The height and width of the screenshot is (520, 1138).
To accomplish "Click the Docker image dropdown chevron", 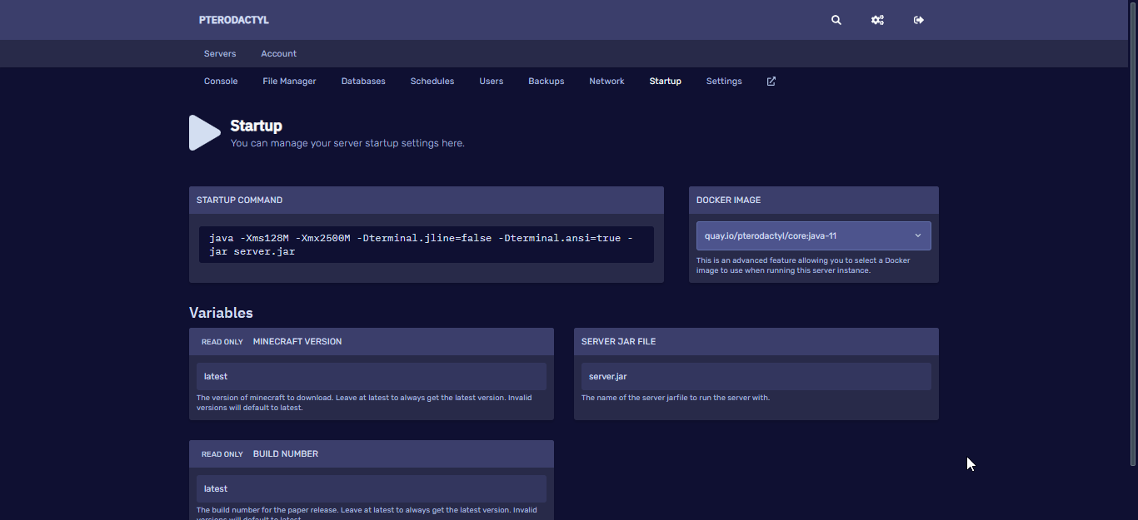I will [x=918, y=235].
